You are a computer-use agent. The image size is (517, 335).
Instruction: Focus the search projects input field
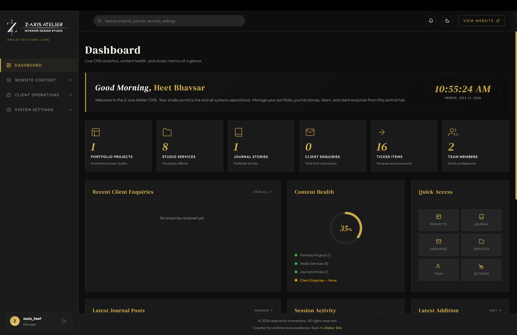click(169, 21)
